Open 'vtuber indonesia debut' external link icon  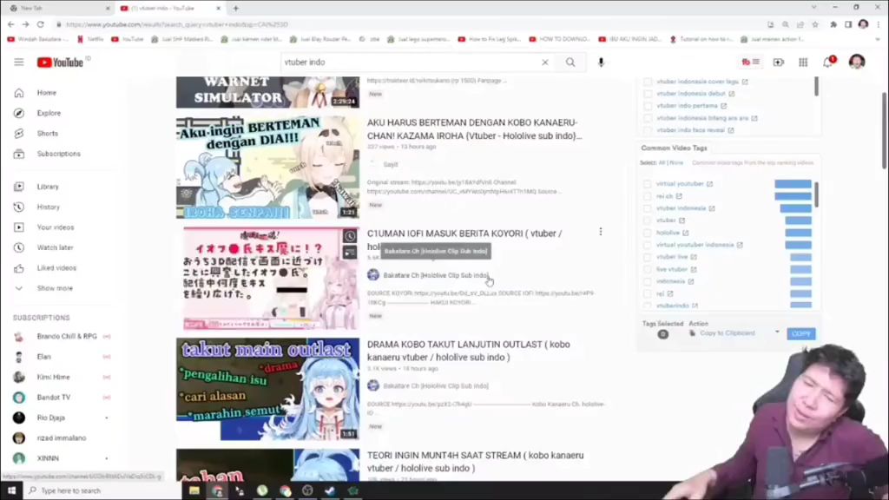pyautogui.click(x=731, y=94)
